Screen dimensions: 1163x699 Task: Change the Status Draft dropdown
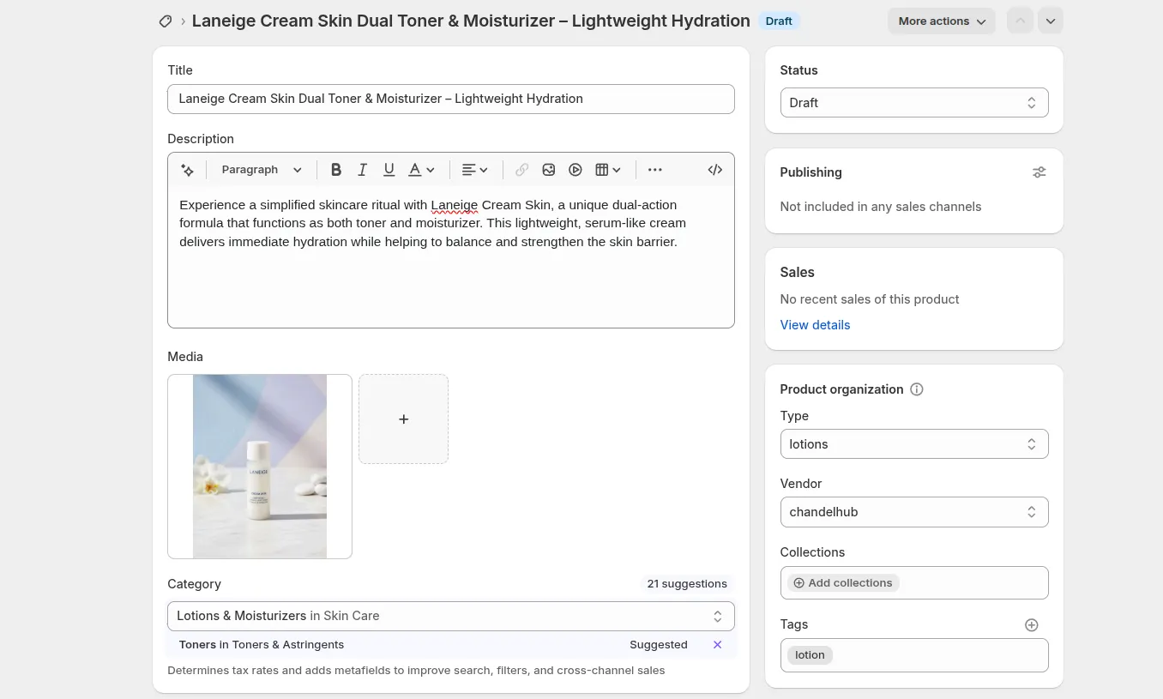tap(914, 103)
